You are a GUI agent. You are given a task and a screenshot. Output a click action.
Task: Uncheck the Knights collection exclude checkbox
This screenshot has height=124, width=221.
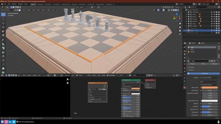click(x=189, y=26)
